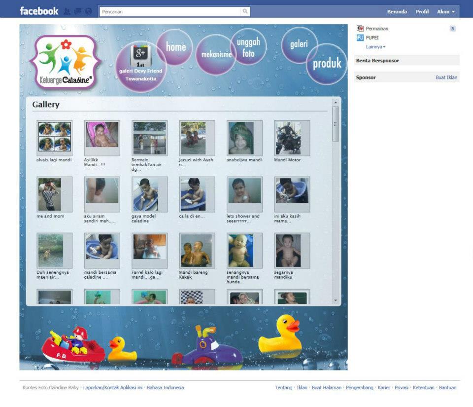Screen dimensions: 473x407
Task: Click the Facebook logo
Action: coord(39,11)
